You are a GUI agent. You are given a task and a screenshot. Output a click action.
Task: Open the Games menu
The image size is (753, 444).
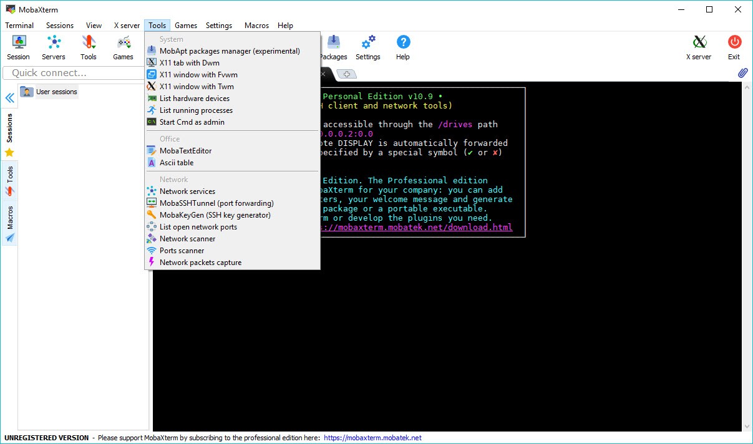(186, 26)
